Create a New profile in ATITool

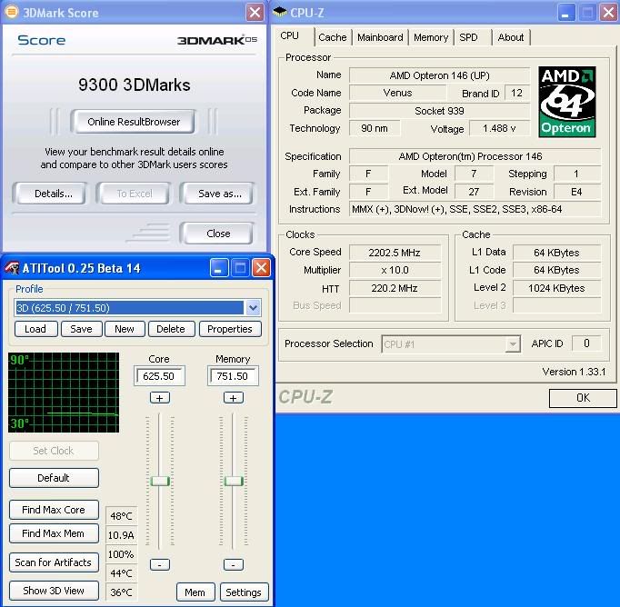(125, 329)
